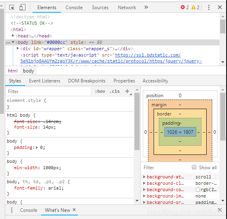Screen dimensions: 227x219
Task: Click the yellow warning count icon
Action: click(193, 7)
